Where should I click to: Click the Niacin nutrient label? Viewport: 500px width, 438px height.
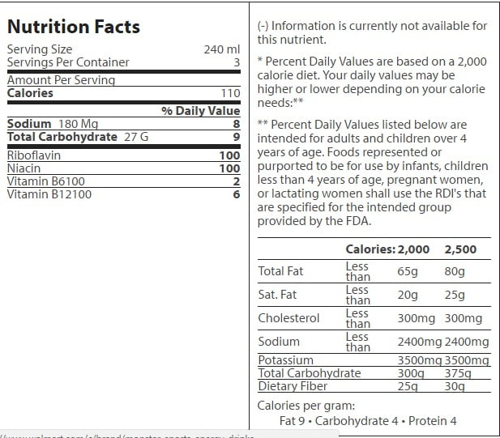[25, 168]
